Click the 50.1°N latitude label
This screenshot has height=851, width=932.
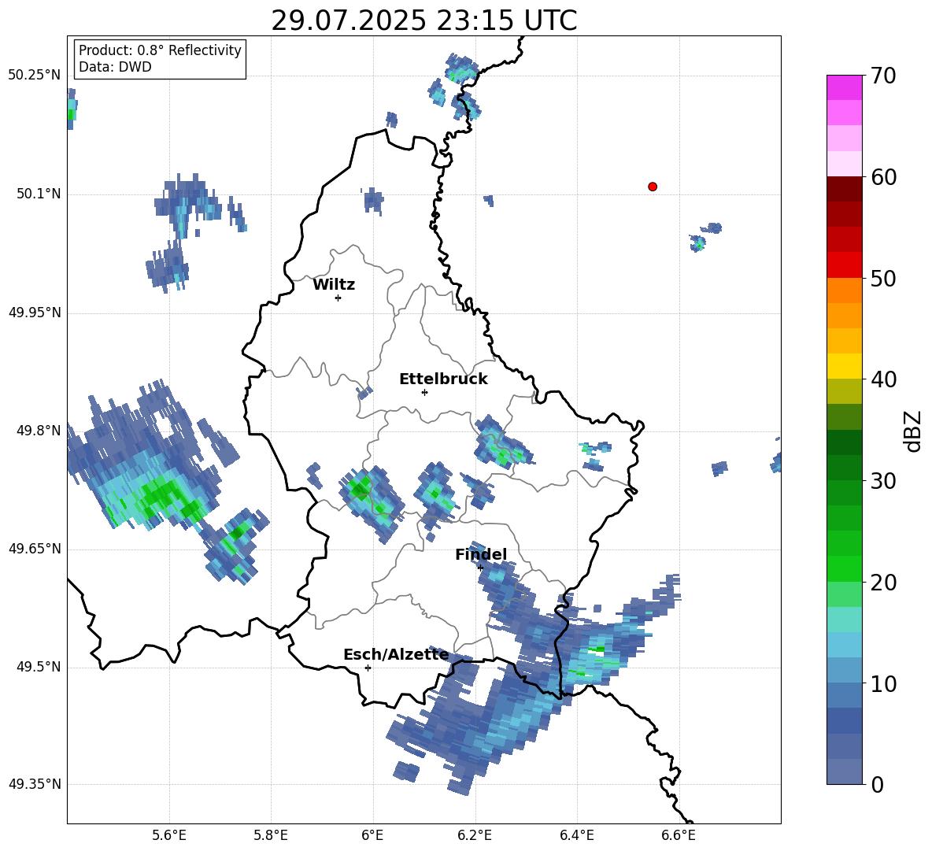39,194
